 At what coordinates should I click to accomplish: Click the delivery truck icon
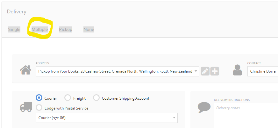[x=26, y=107]
